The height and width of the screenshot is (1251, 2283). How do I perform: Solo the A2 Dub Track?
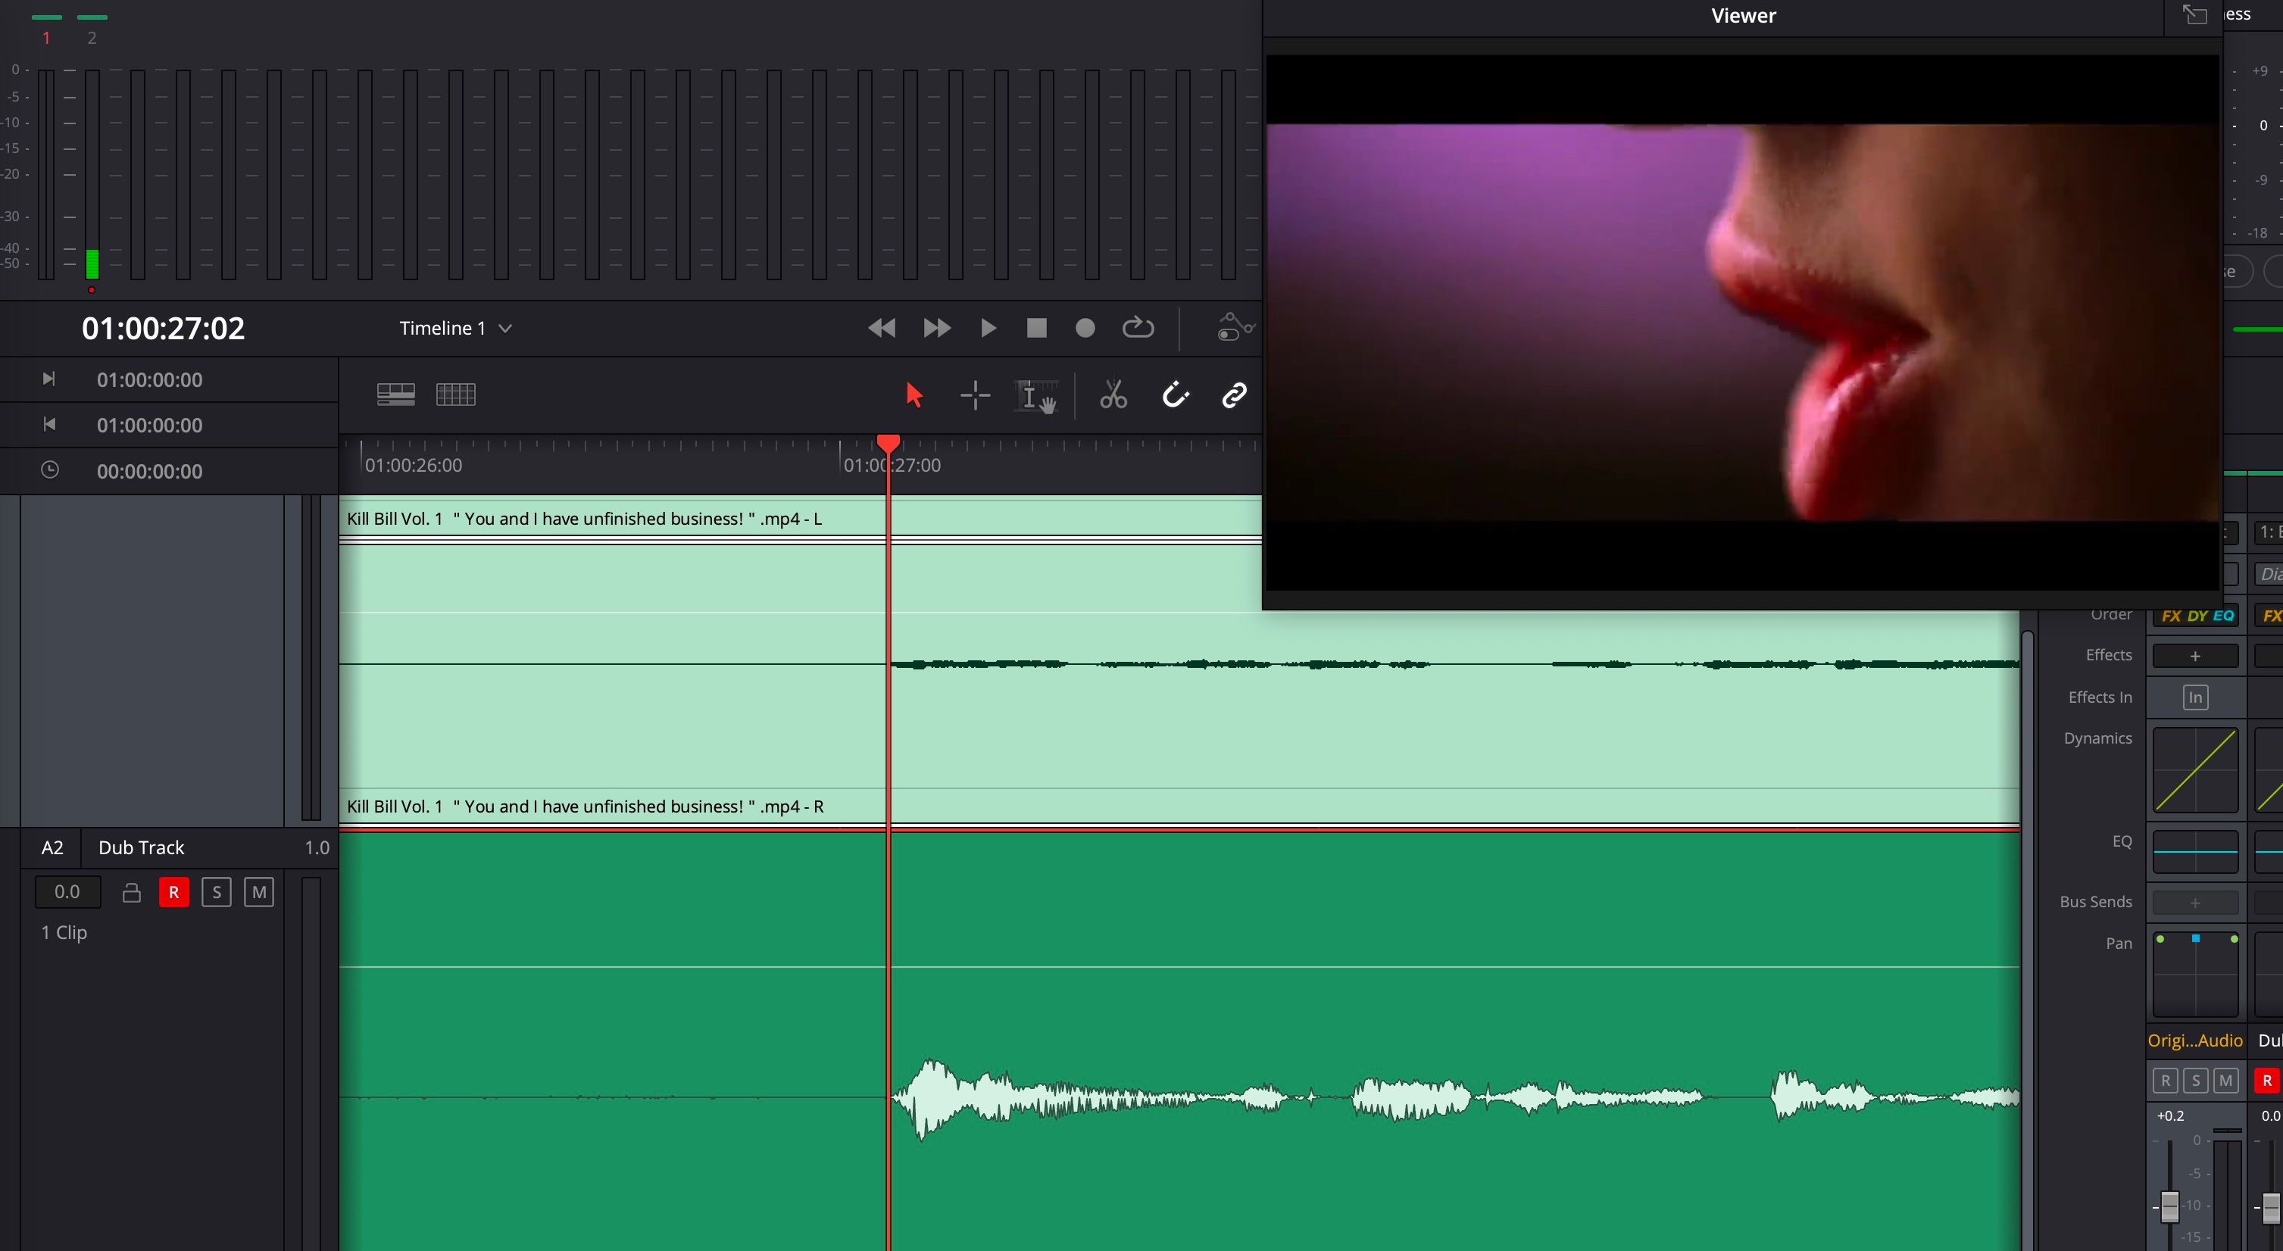click(x=216, y=892)
